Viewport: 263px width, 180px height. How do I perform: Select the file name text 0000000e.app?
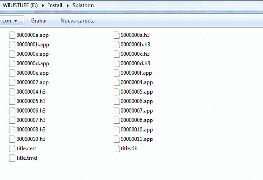pyautogui.click(x=32, y=73)
